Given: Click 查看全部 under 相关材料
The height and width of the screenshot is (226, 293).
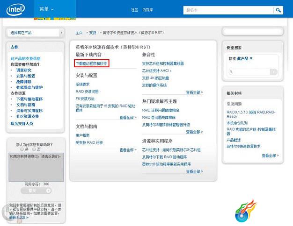Looking at the screenshot, I should (270, 155).
